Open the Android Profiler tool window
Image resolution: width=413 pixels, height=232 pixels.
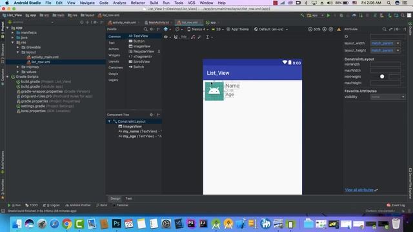[x=78, y=205]
